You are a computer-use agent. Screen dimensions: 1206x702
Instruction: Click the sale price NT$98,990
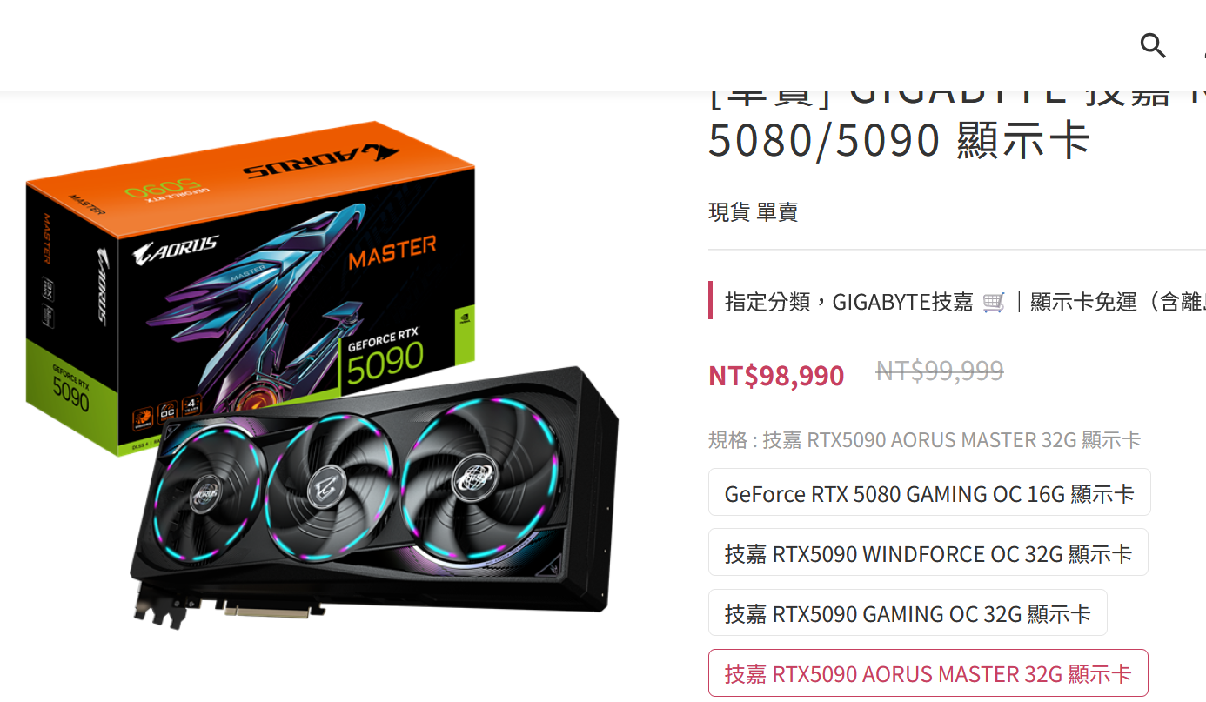point(776,375)
